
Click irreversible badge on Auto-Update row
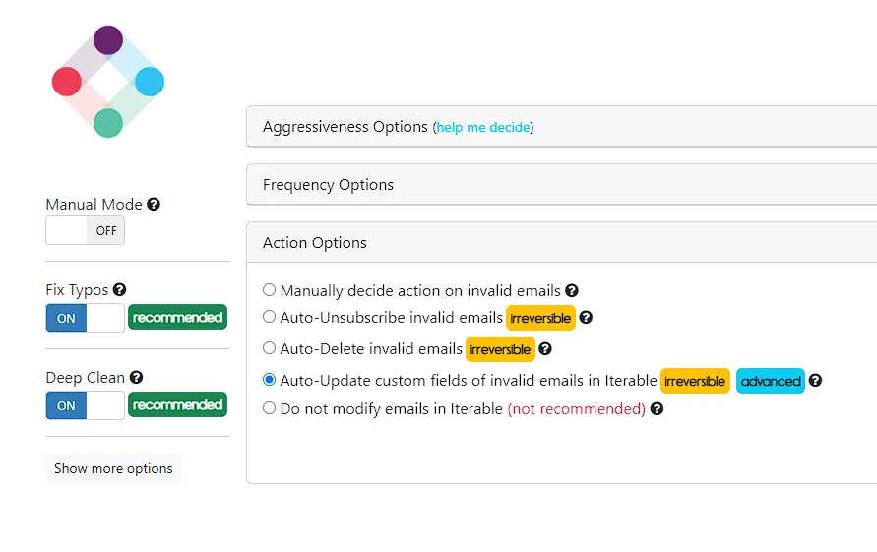pyautogui.click(x=695, y=381)
